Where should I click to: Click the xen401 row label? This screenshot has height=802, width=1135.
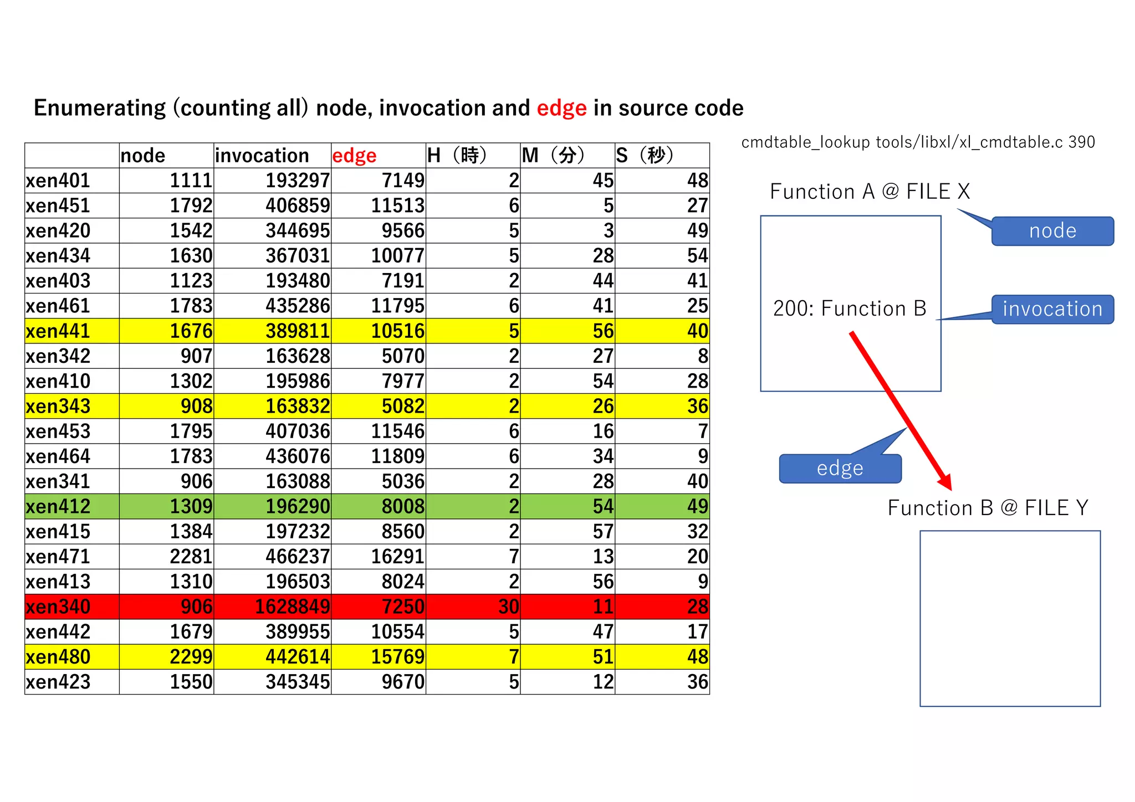[58, 181]
